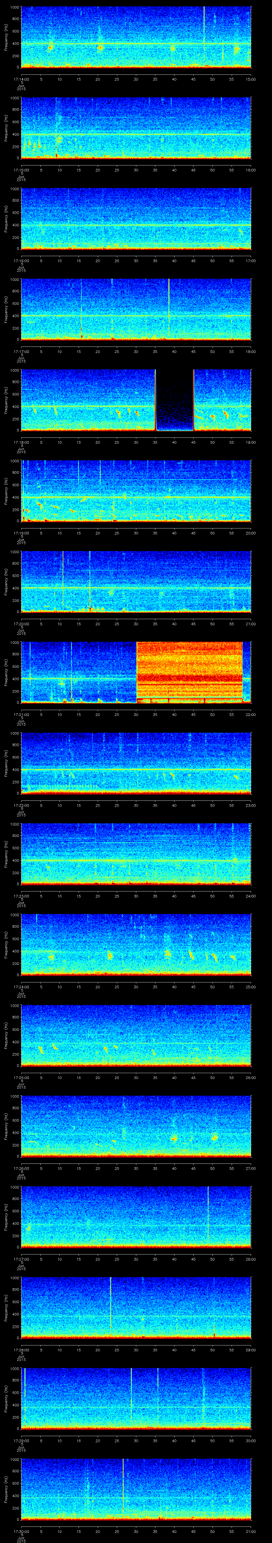The width and height of the screenshot is (272, 1543).
Task: Select the spectrogram panel starting at 17:16:00
Action: pos(136,219)
